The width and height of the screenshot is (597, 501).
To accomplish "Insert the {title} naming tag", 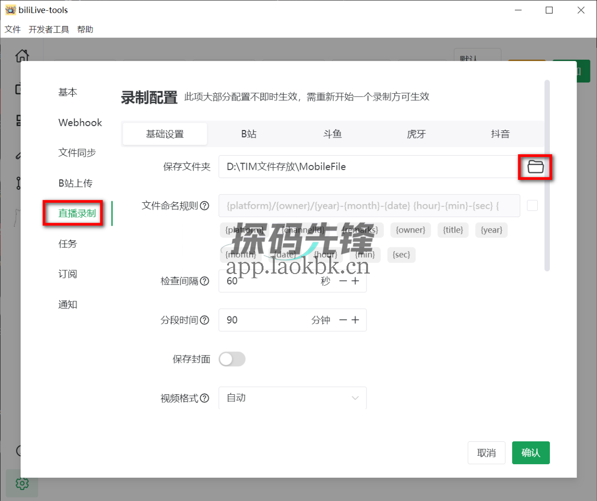I will click(x=453, y=230).
